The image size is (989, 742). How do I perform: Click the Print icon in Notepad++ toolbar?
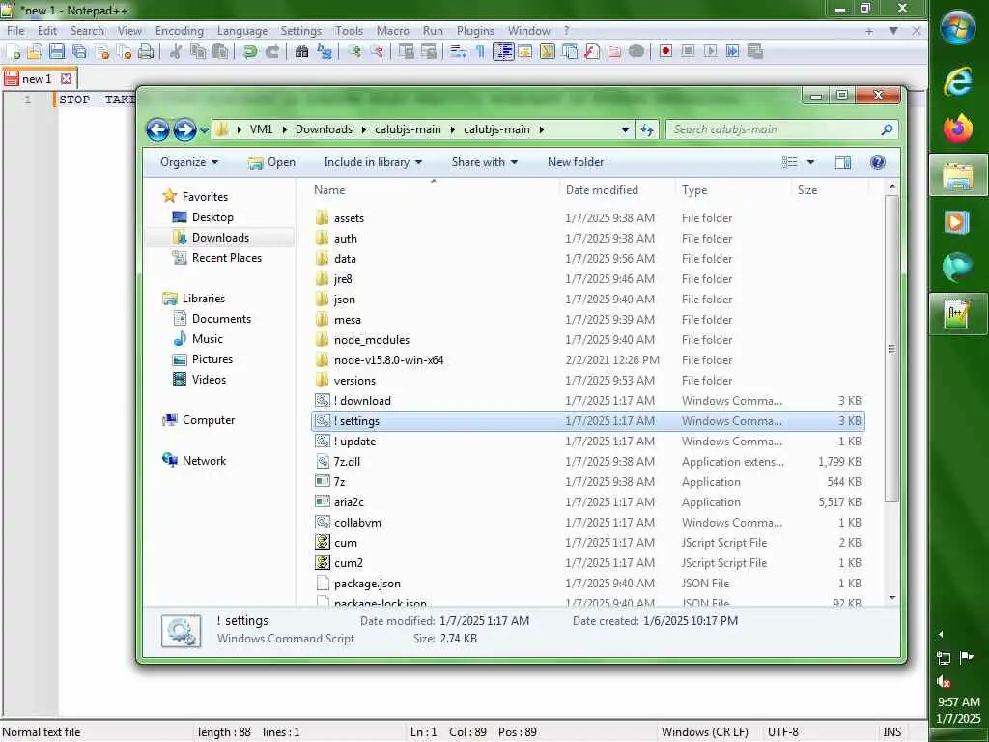point(146,52)
